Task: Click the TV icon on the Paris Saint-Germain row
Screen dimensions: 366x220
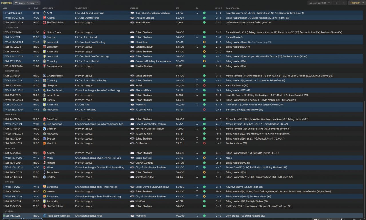Action: (x=197, y=216)
